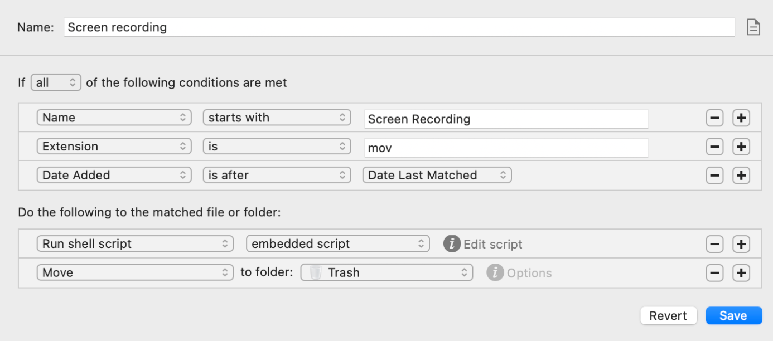Remove the Move to Trash action
The image size is (773, 341).
[x=714, y=273]
